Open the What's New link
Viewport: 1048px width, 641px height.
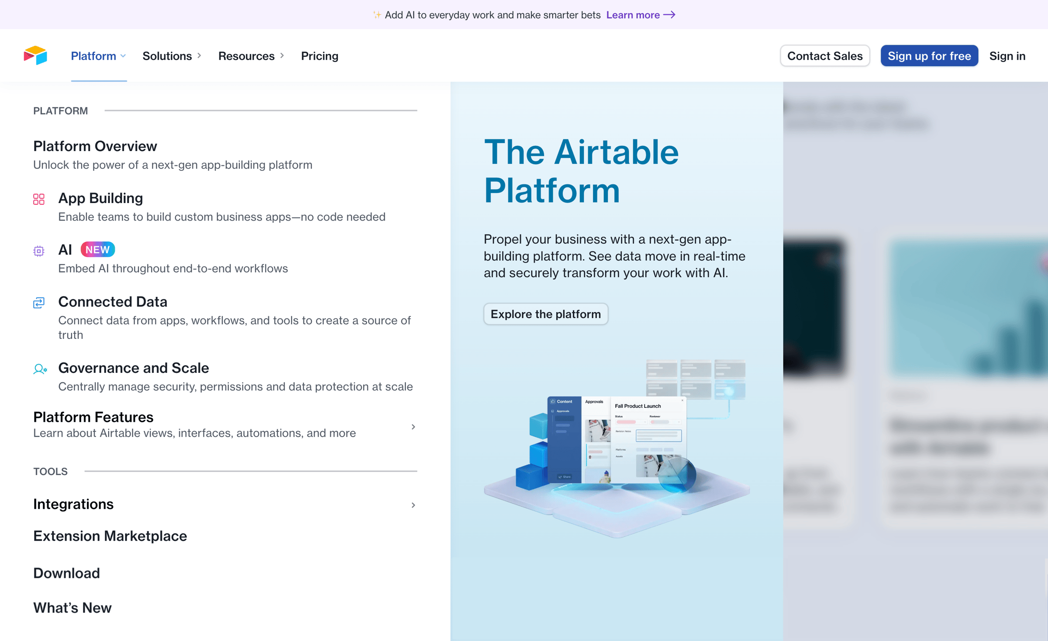pos(72,607)
